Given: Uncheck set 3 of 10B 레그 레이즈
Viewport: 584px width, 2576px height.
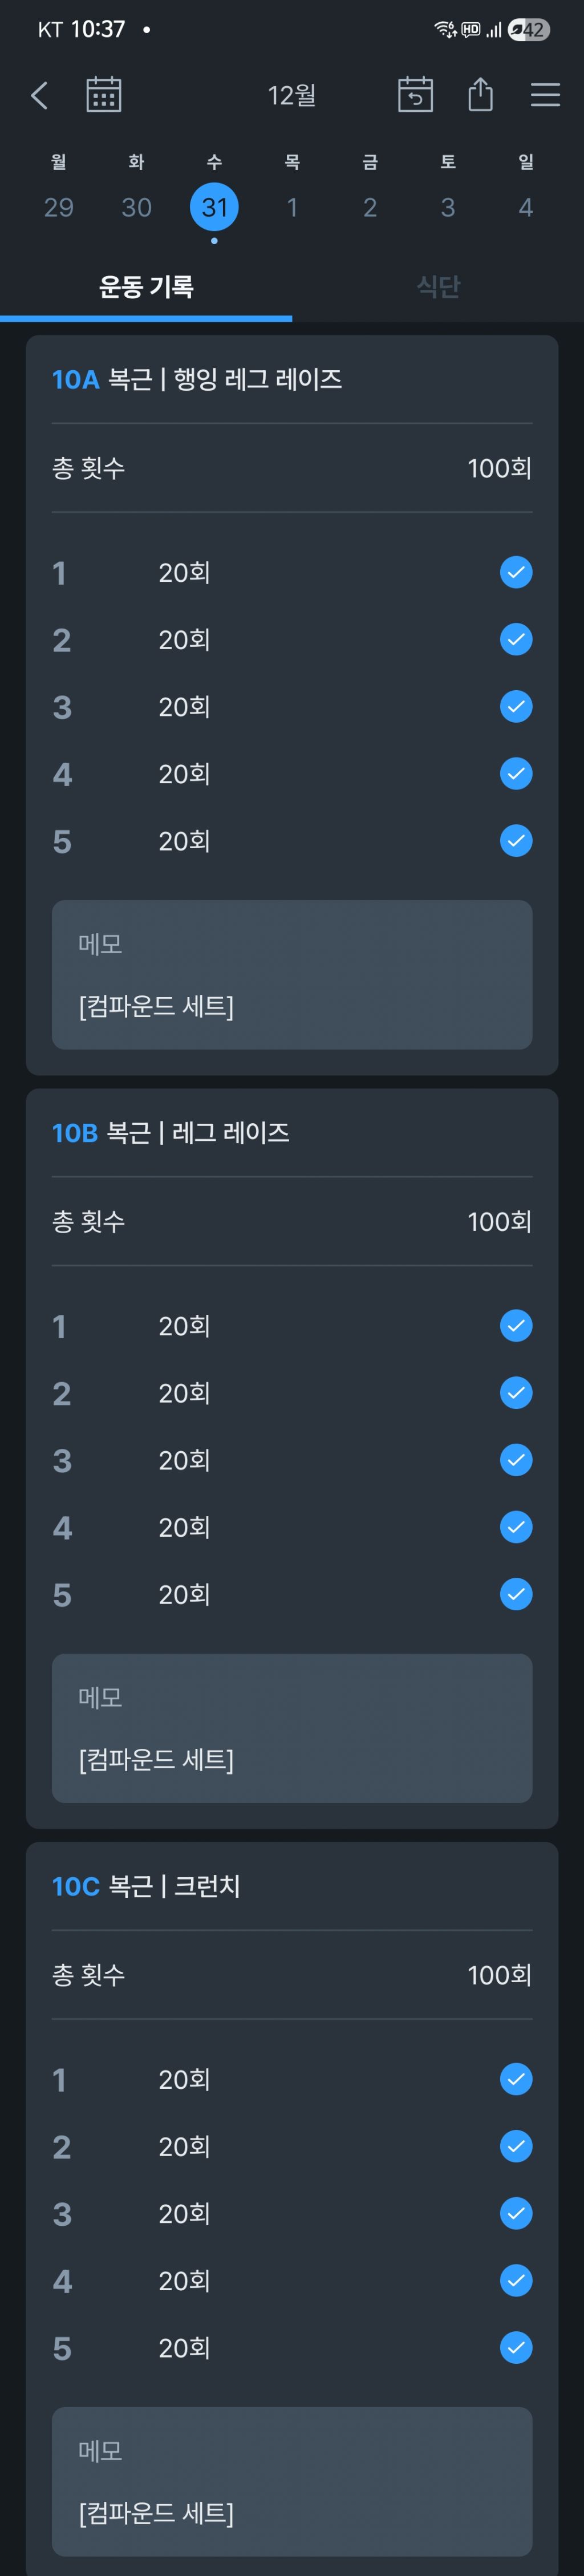Looking at the screenshot, I should tap(515, 1460).
